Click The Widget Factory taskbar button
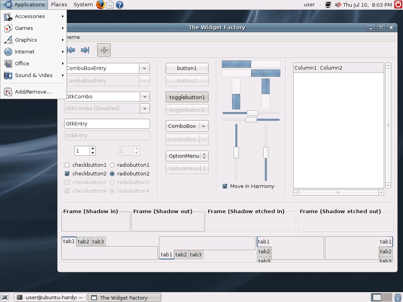Viewport: 403px width, 302px height. point(125,297)
